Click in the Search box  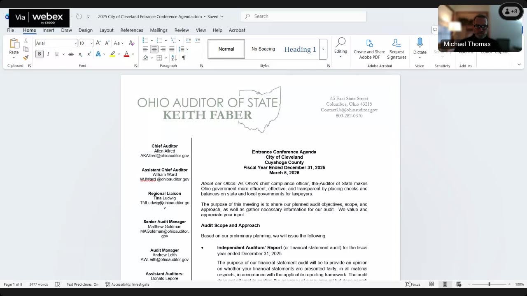tap(303, 16)
